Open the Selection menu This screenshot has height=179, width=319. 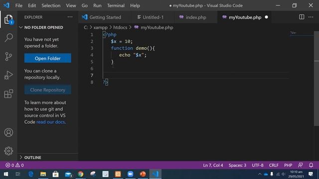[51, 5]
